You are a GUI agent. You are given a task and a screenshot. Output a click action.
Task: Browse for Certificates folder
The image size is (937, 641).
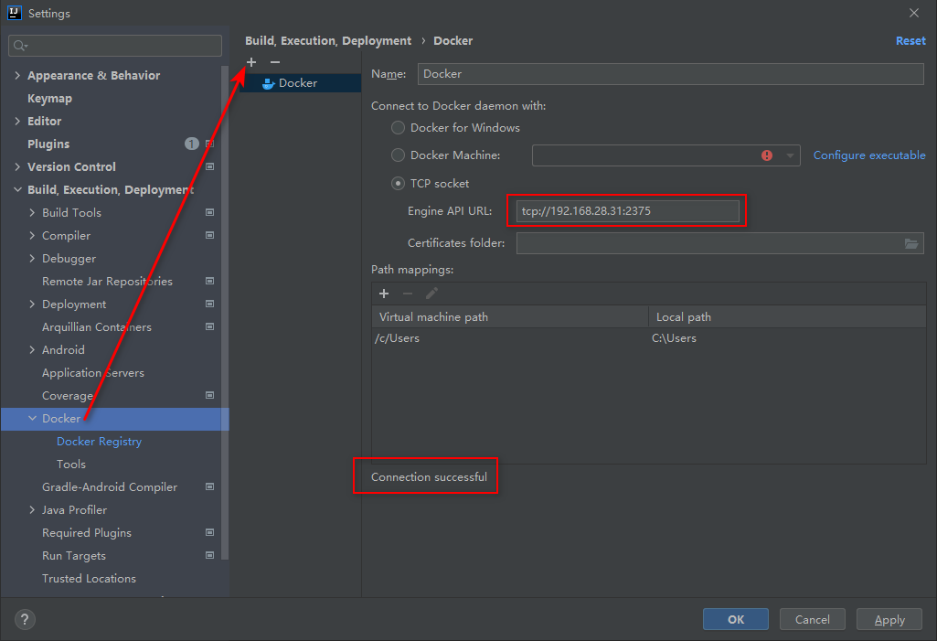(x=910, y=243)
